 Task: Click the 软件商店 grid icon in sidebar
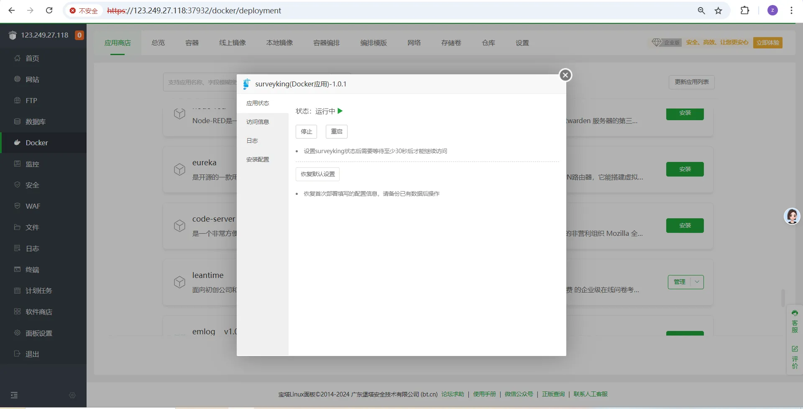(x=17, y=311)
